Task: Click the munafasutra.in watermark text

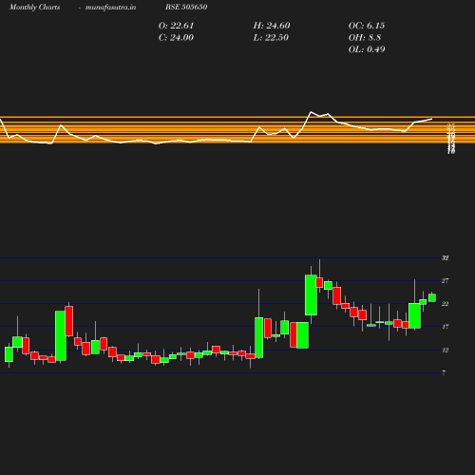Action: 110,8
